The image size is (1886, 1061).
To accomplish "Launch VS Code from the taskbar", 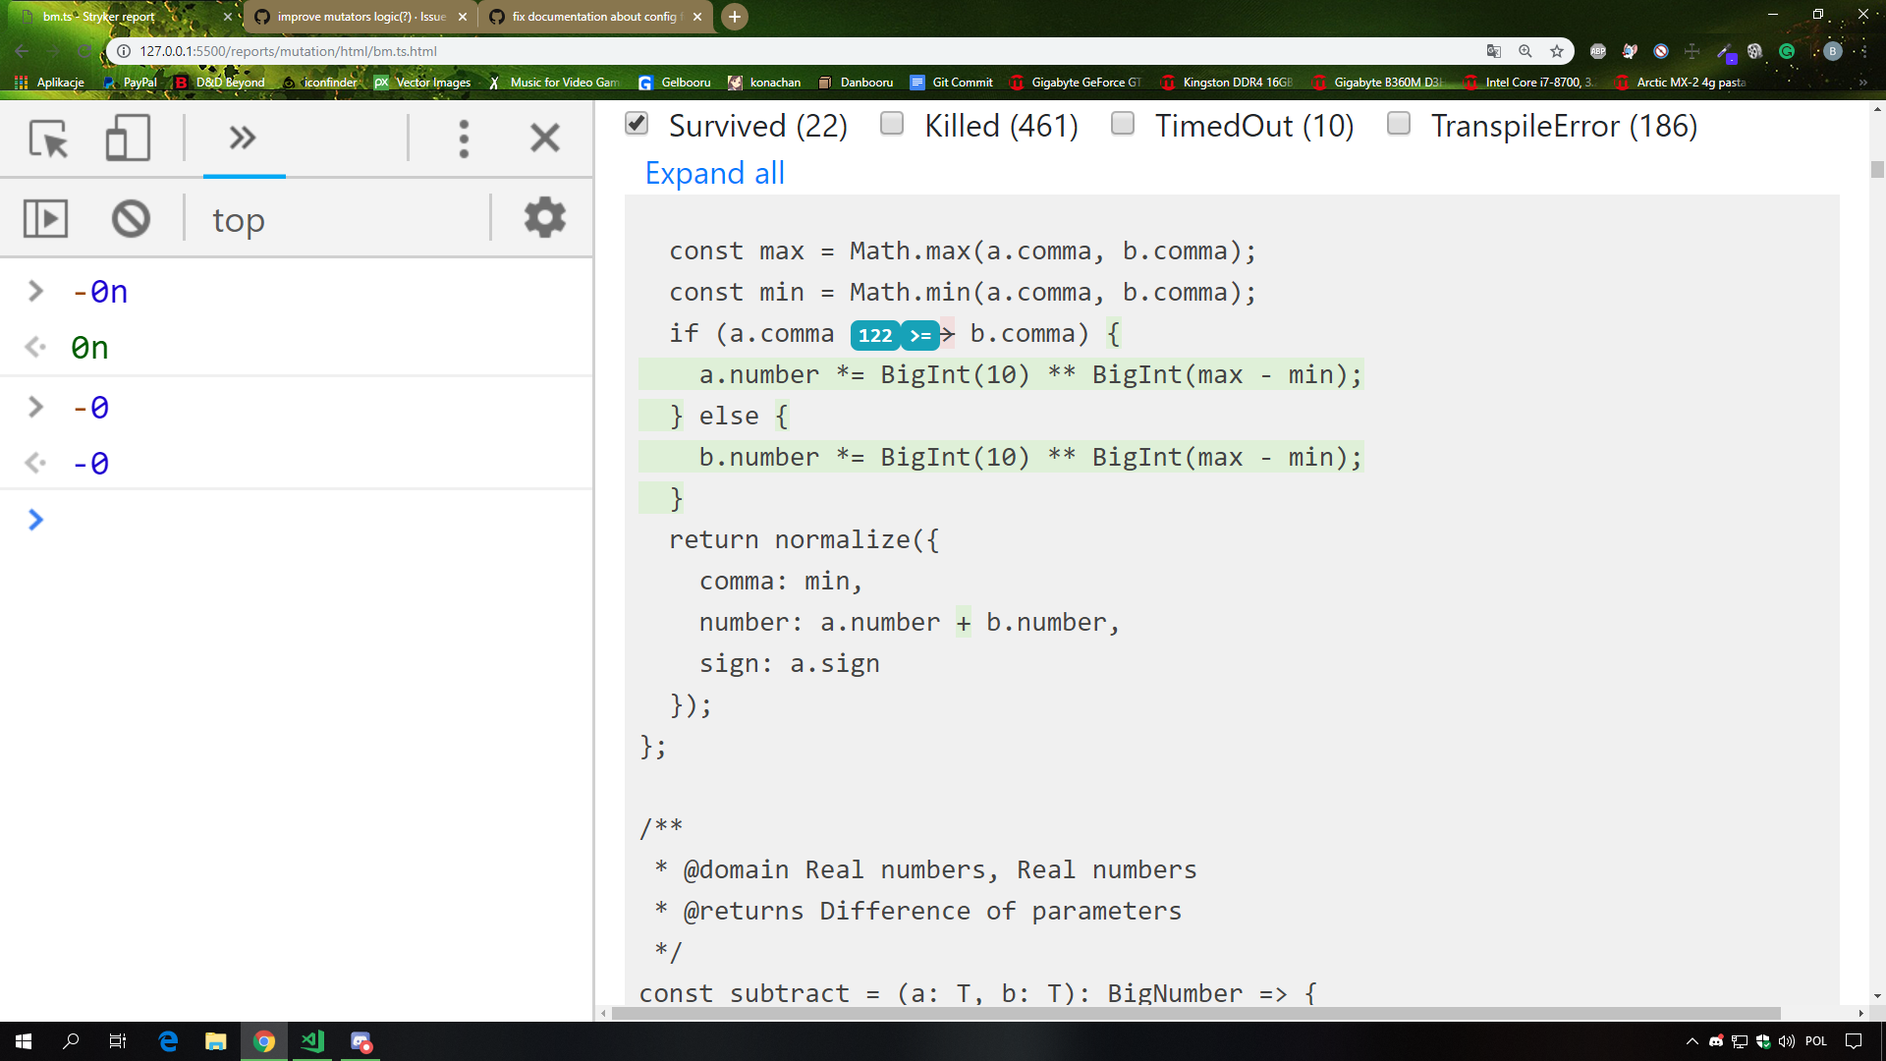I will point(312,1041).
